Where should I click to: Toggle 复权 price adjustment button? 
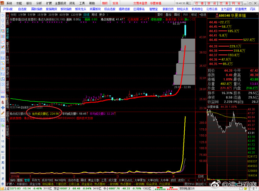(160, 14)
